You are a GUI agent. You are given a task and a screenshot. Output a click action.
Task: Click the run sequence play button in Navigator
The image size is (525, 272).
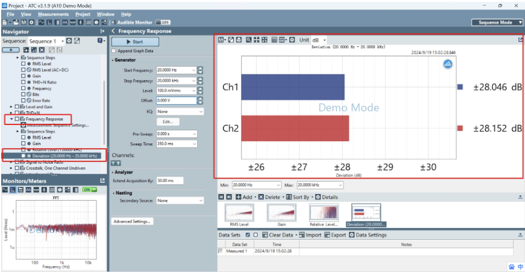(x=11, y=51)
